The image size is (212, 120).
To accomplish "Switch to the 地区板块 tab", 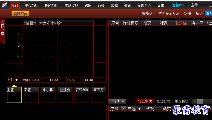I will tap(181, 101).
